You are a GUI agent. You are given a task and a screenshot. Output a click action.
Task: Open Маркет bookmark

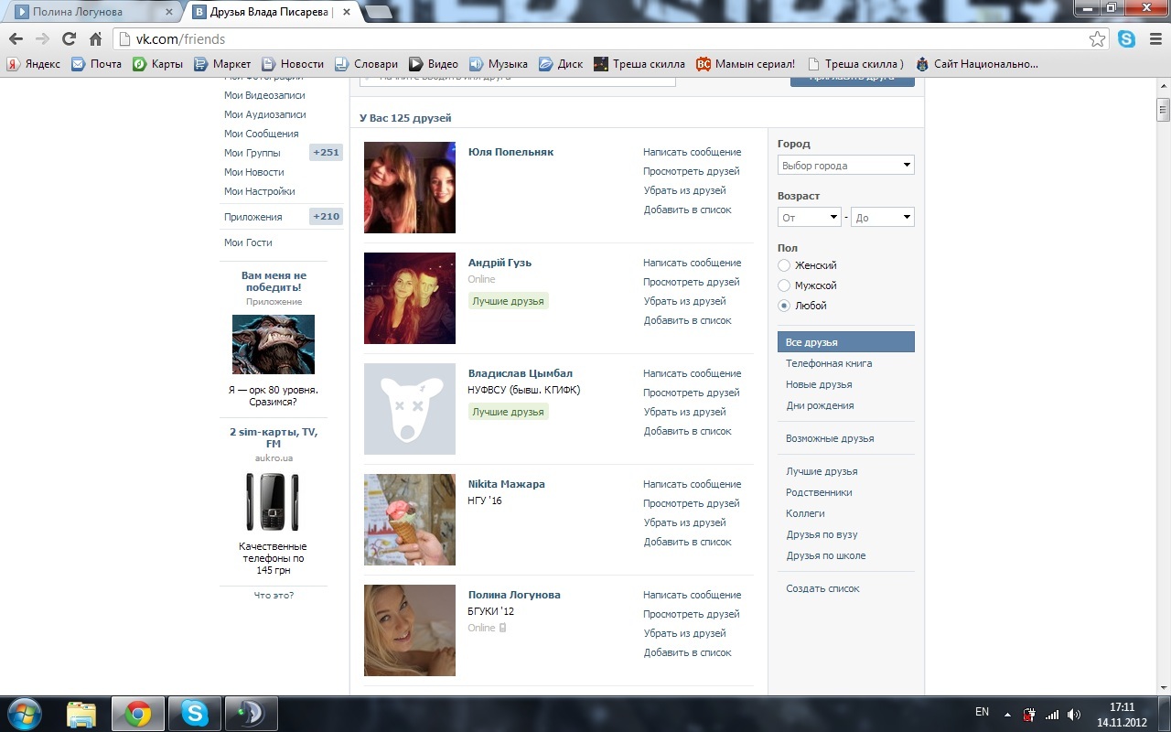[x=222, y=64]
